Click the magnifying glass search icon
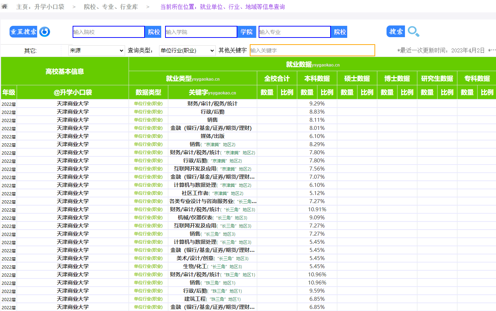This screenshot has height=311, width=496. [x=413, y=31]
